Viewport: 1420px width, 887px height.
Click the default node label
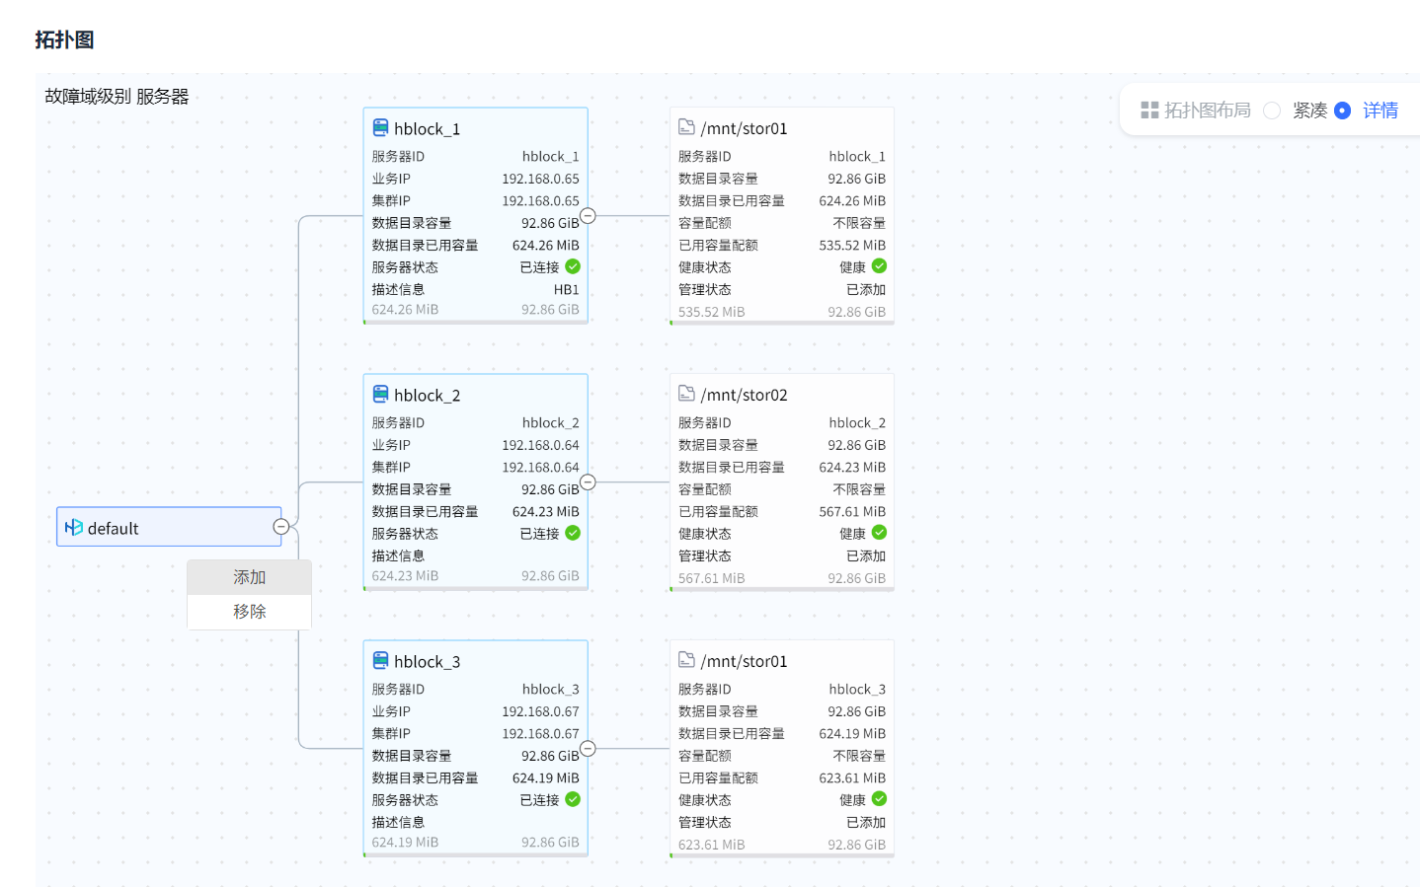click(114, 529)
